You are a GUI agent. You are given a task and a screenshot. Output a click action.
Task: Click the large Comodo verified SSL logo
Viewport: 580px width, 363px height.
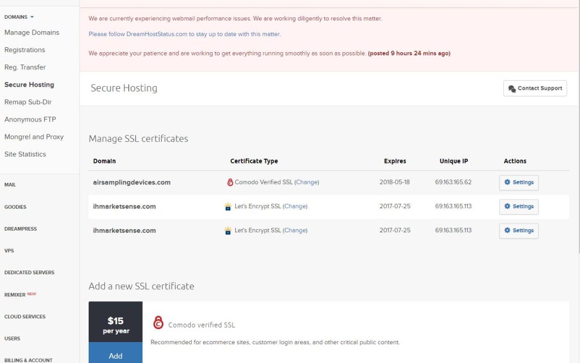[158, 323]
